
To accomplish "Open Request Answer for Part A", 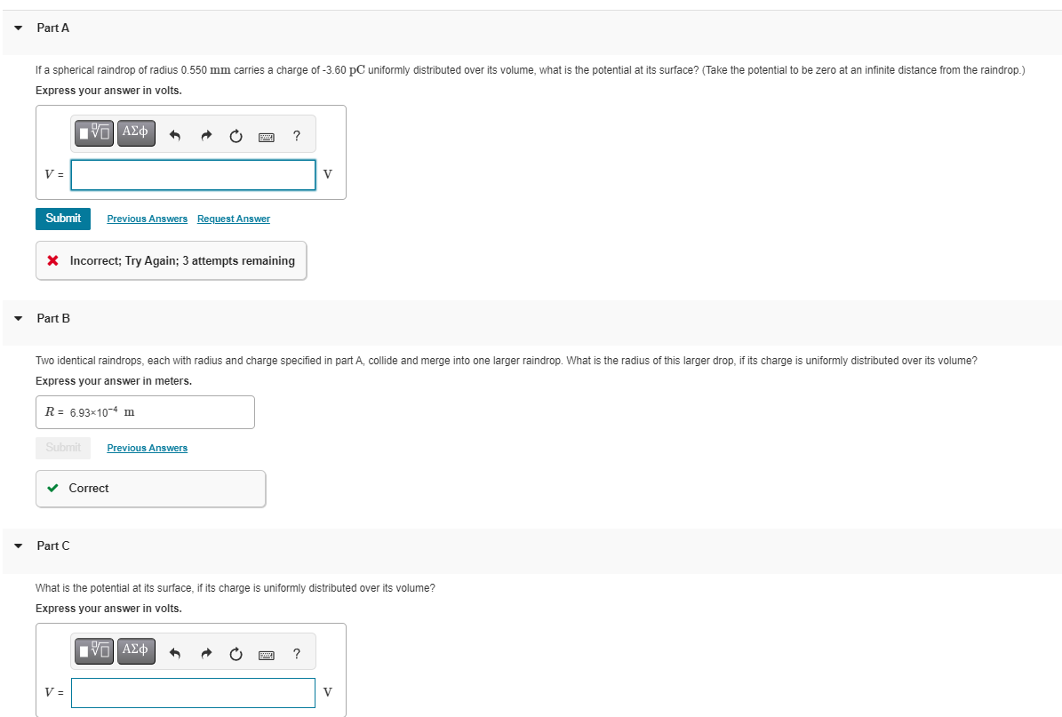I will tap(233, 219).
